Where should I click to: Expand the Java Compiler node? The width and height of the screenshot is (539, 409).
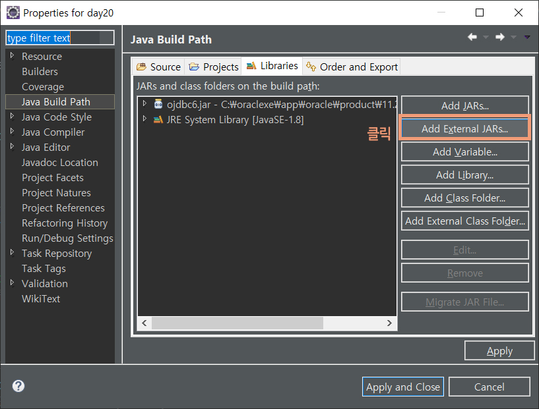(13, 131)
